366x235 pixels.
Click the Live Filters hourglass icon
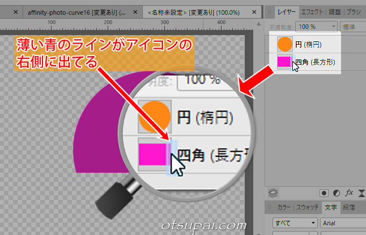[361, 193]
